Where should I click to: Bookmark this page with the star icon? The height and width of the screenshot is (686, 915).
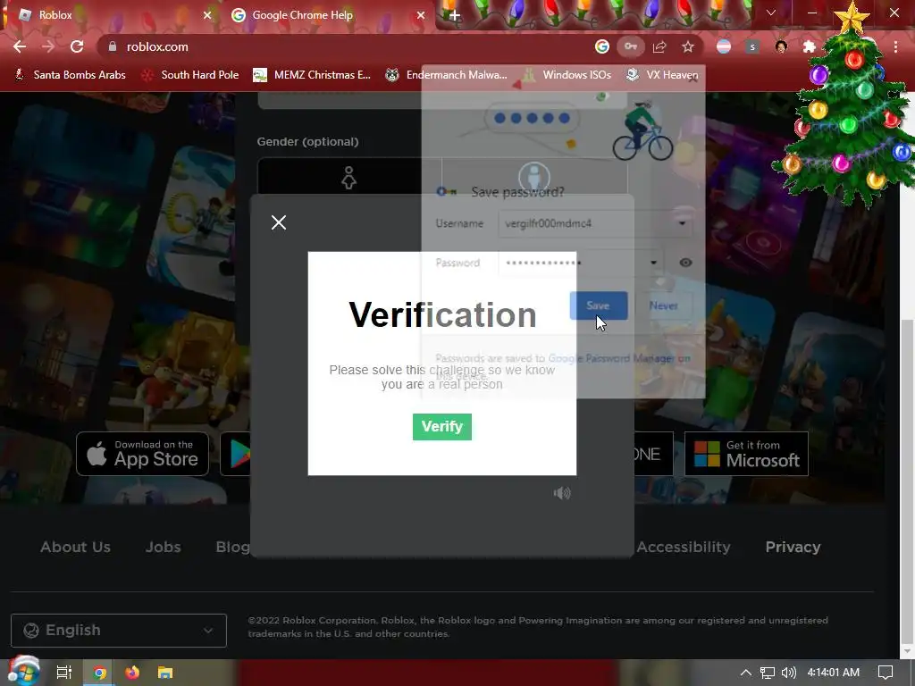(x=688, y=46)
